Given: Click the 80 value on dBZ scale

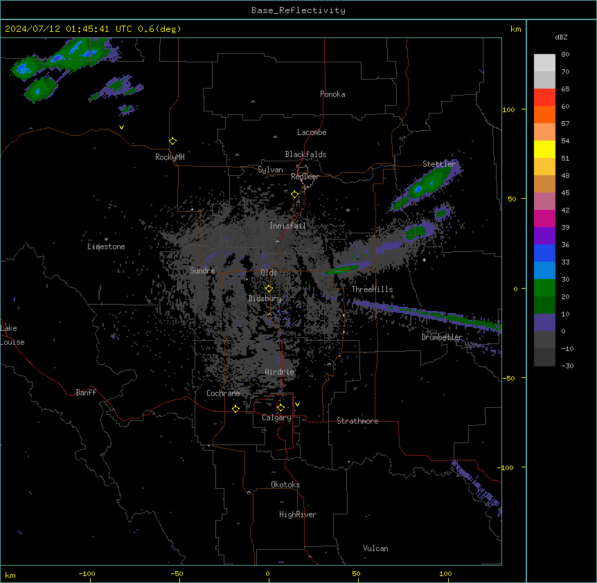Looking at the screenshot, I should pyautogui.click(x=565, y=55).
